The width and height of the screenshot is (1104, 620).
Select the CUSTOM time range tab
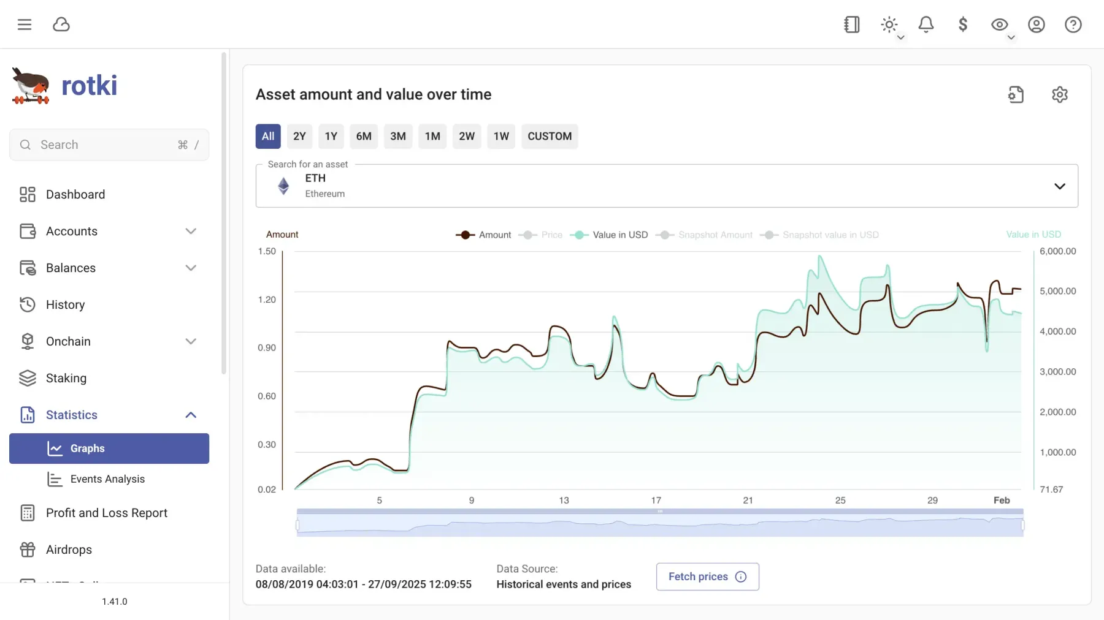pyautogui.click(x=549, y=136)
